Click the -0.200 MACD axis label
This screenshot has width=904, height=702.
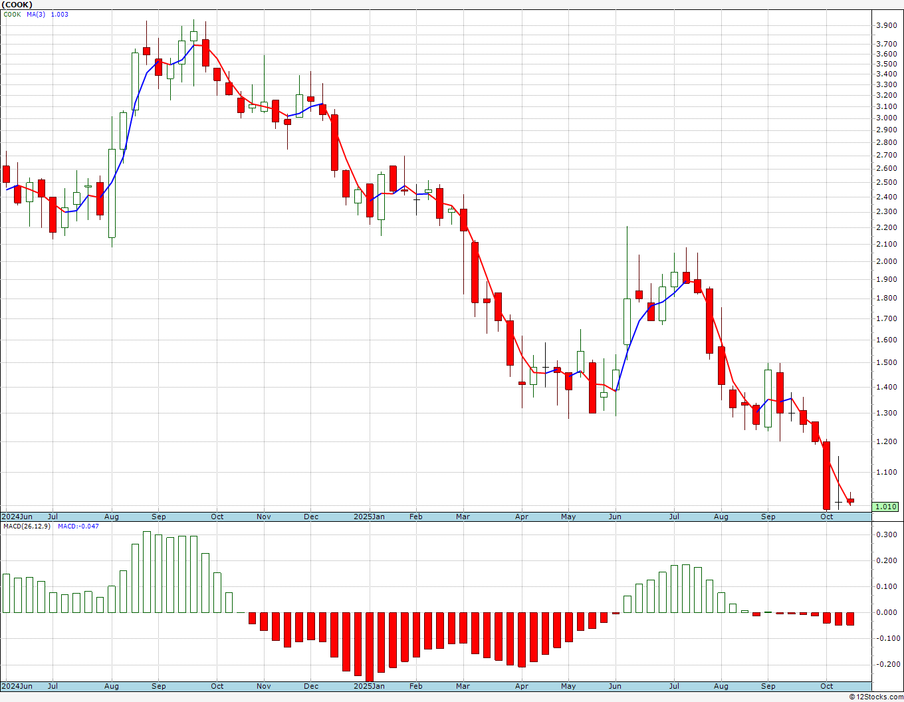click(x=886, y=664)
